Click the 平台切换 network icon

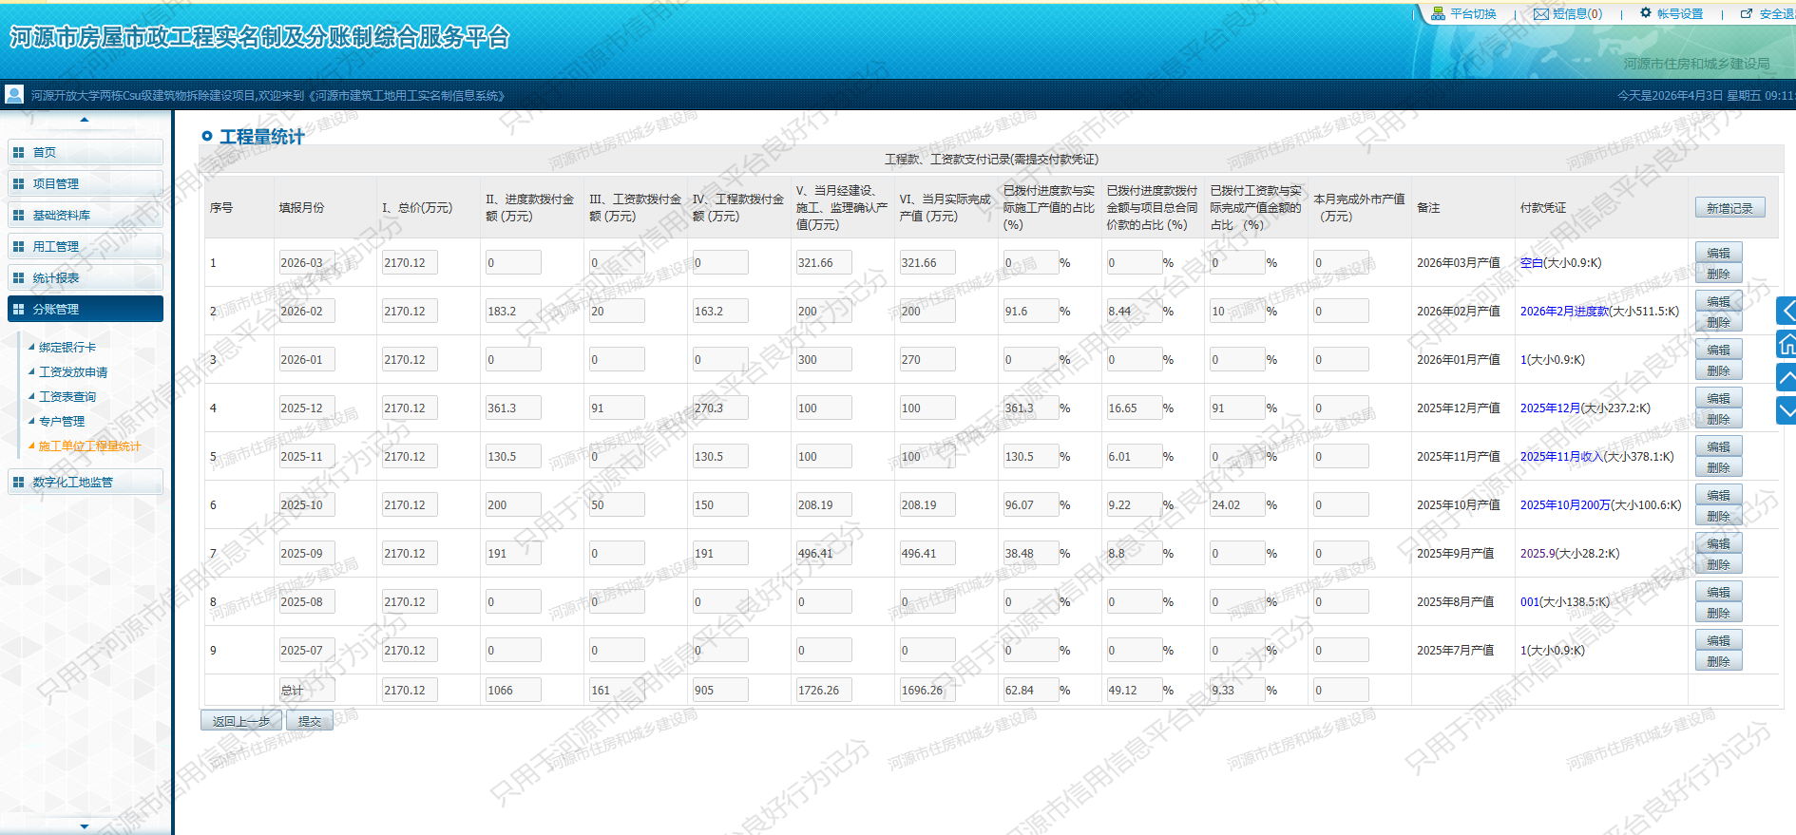pos(1438,13)
